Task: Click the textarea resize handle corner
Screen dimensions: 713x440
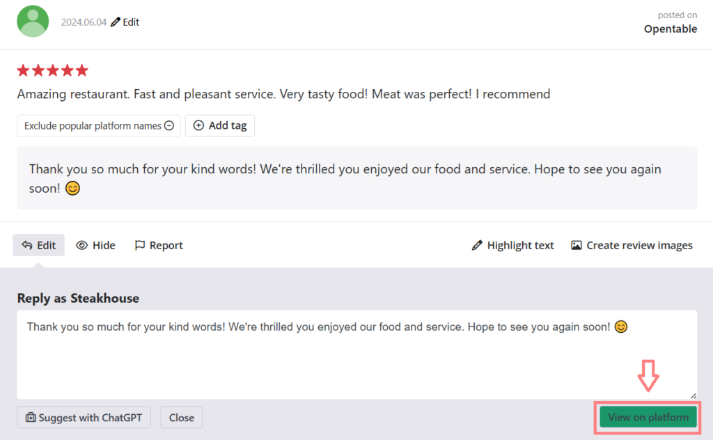Action: [693, 395]
